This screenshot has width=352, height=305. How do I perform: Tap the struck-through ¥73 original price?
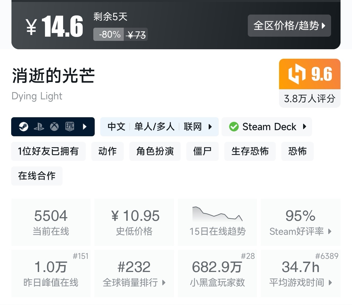pos(136,35)
